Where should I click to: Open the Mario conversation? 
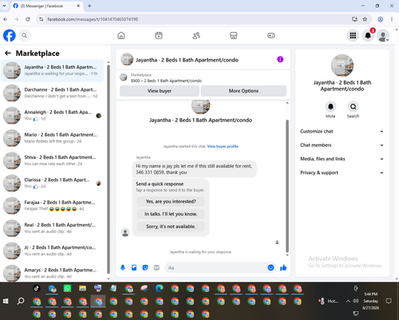coord(52,138)
